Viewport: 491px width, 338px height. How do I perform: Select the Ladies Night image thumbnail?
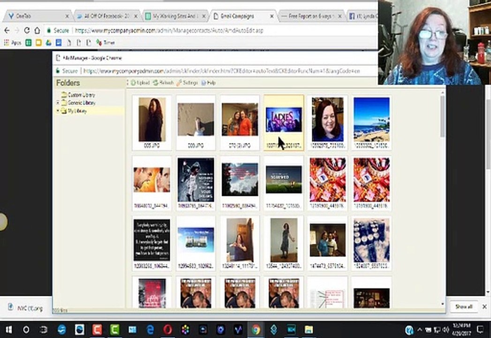coord(284,123)
